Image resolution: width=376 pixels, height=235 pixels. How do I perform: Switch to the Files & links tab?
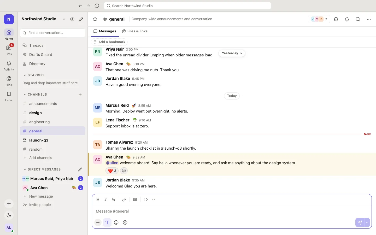tap(135, 31)
